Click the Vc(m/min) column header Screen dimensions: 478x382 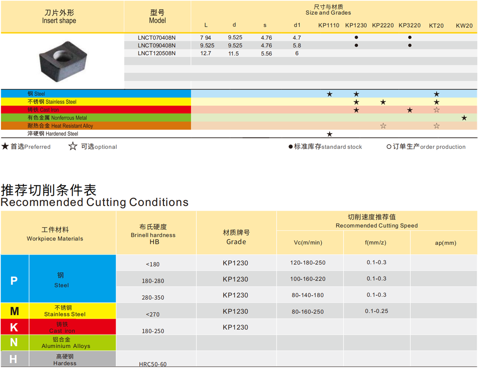(x=308, y=243)
